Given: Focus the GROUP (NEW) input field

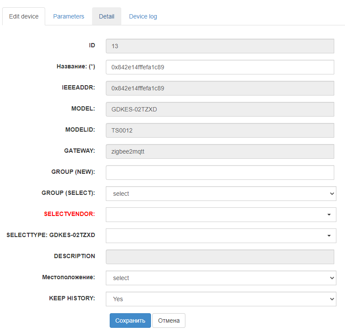Looking at the screenshot, I should (220, 173).
